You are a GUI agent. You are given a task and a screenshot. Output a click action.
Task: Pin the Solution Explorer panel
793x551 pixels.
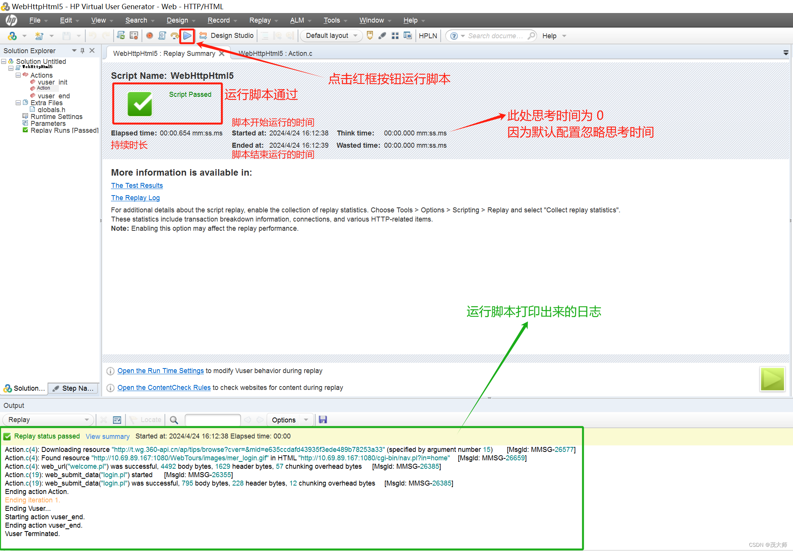tap(82, 50)
